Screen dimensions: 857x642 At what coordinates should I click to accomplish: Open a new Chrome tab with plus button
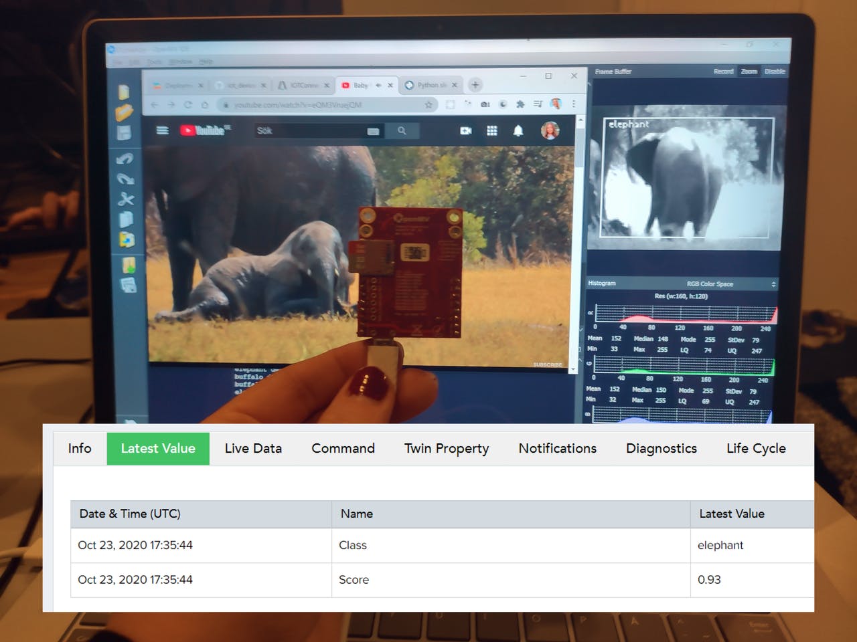[475, 85]
